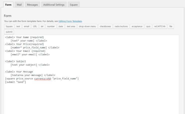Open the Messages tab
The image size is (185, 114).
(x=32, y=5)
